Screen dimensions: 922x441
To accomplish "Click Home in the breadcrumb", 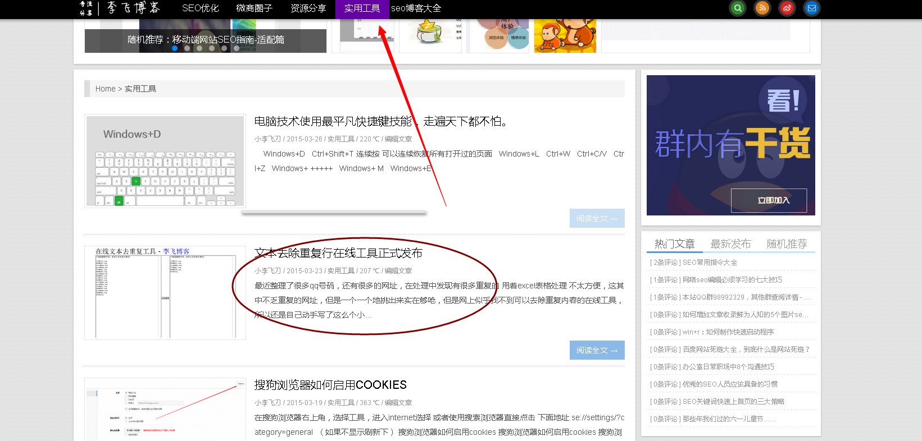I will tap(105, 89).
